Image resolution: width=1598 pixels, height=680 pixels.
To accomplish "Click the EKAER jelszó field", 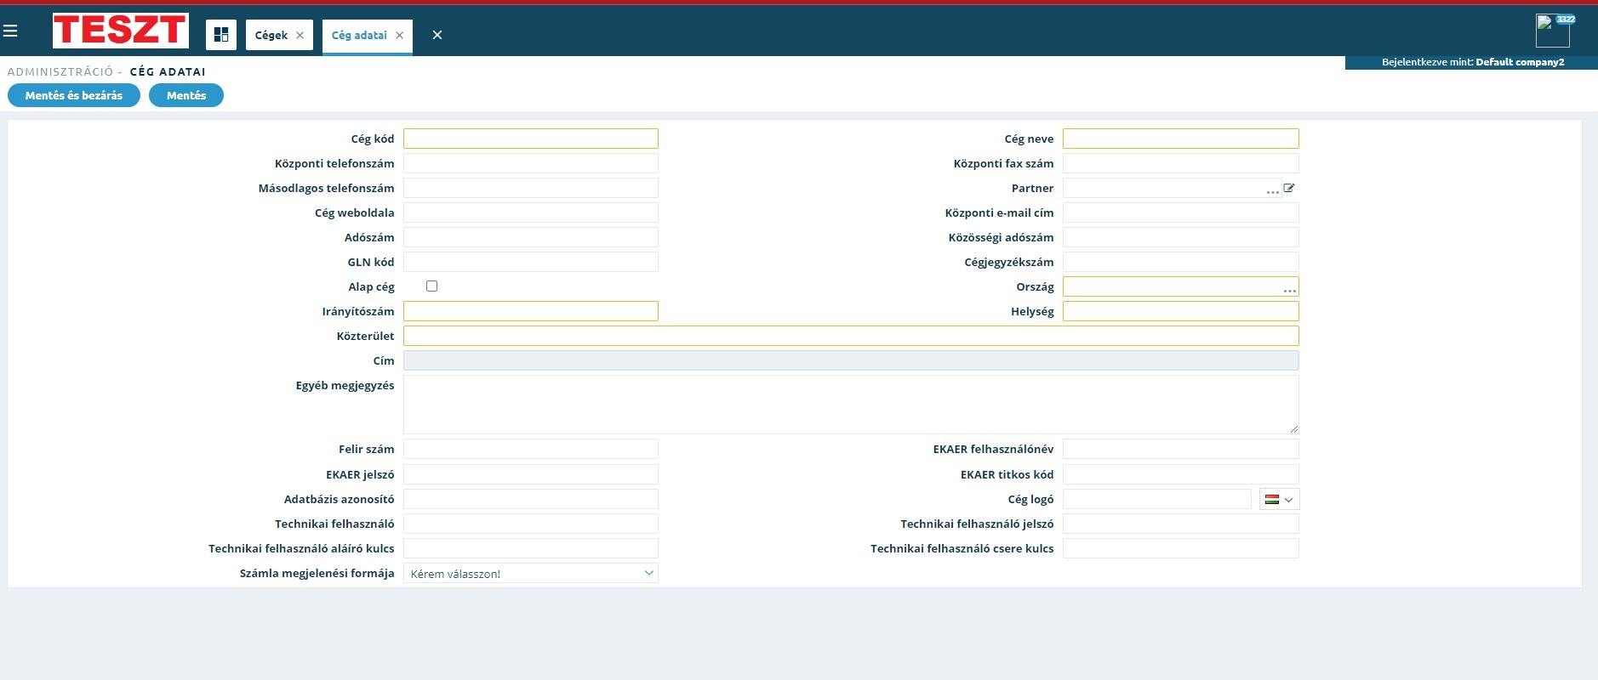I will pos(531,474).
